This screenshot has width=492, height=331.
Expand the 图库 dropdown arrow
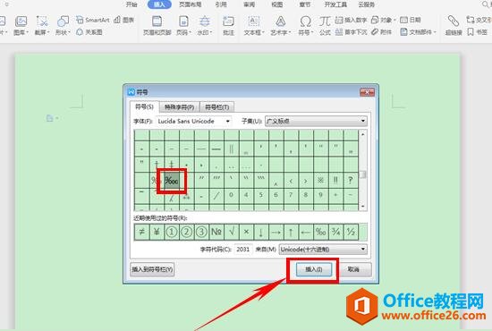pos(28,32)
